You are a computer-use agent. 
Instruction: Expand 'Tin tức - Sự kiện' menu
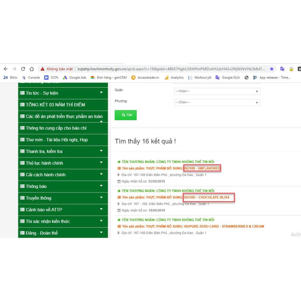(101, 93)
